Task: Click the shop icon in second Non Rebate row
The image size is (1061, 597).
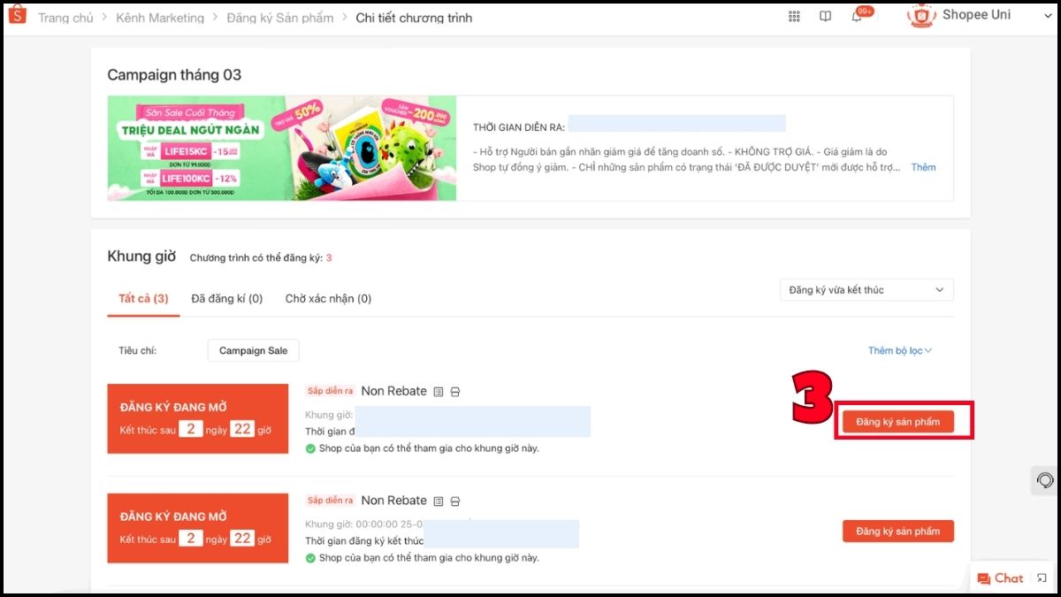Action: coord(455,501)
